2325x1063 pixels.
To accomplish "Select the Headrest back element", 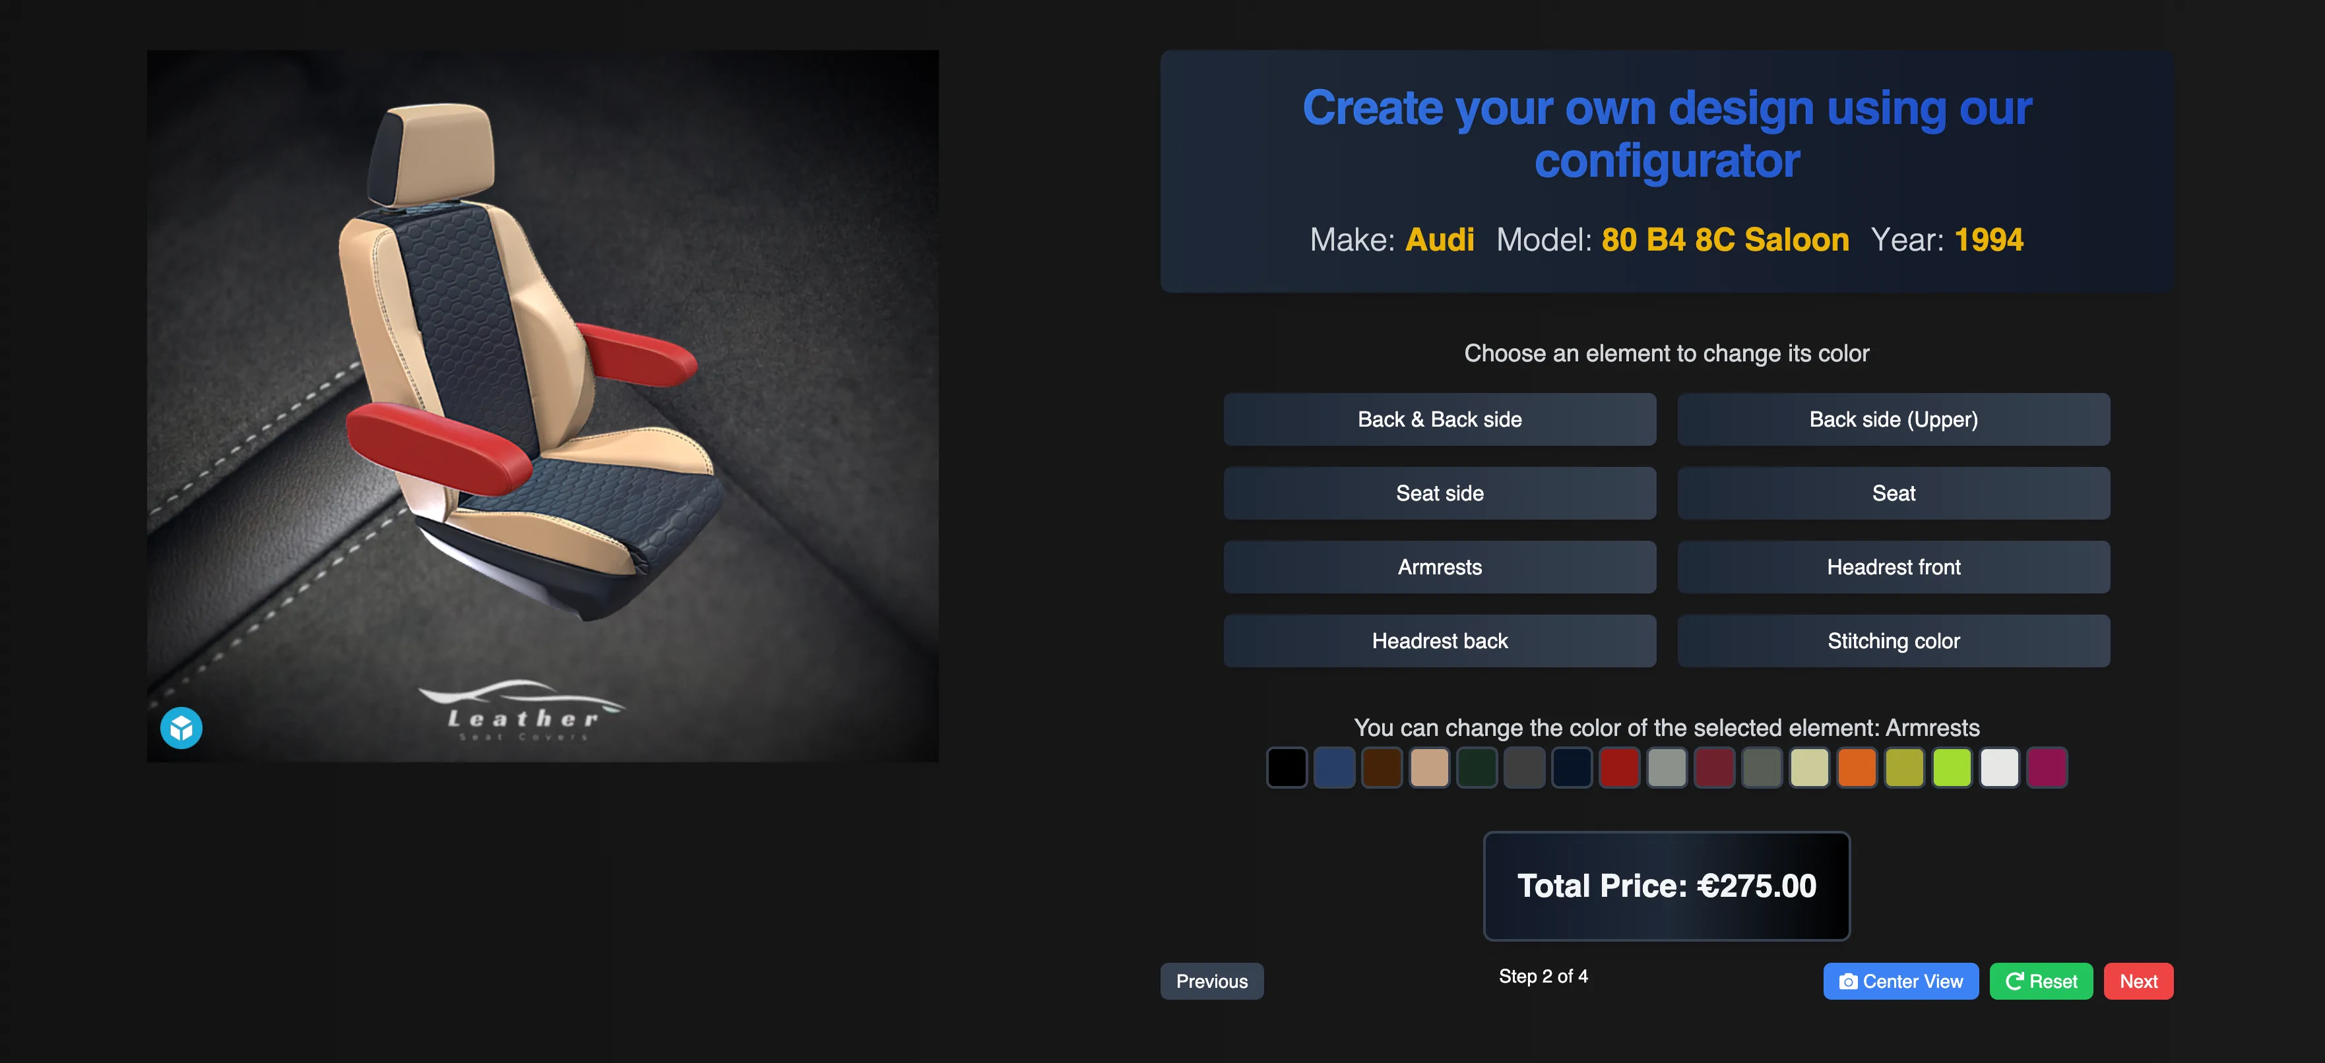I will 1439,641.
